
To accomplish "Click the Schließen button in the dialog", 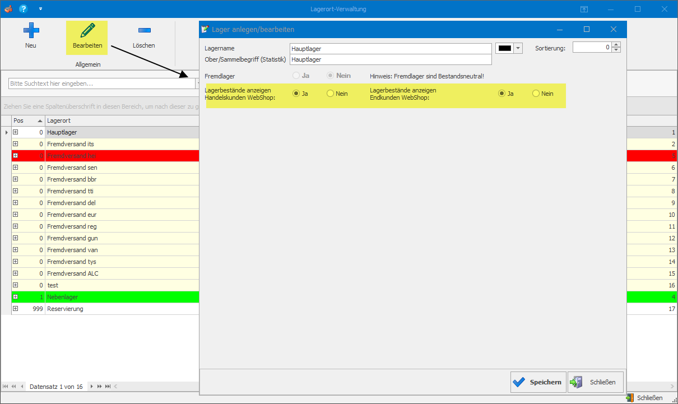I will (x=595, y=382).
